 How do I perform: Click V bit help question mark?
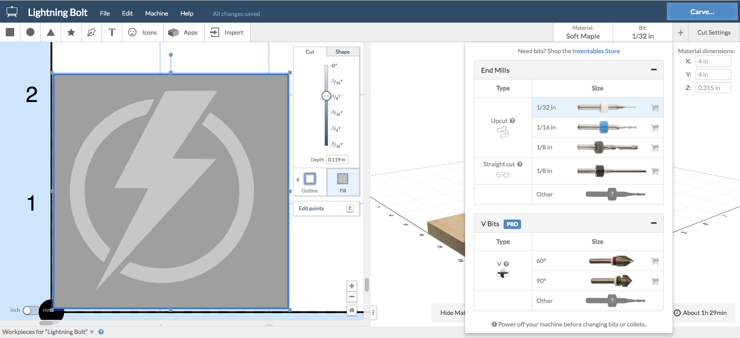coord(506,264)
